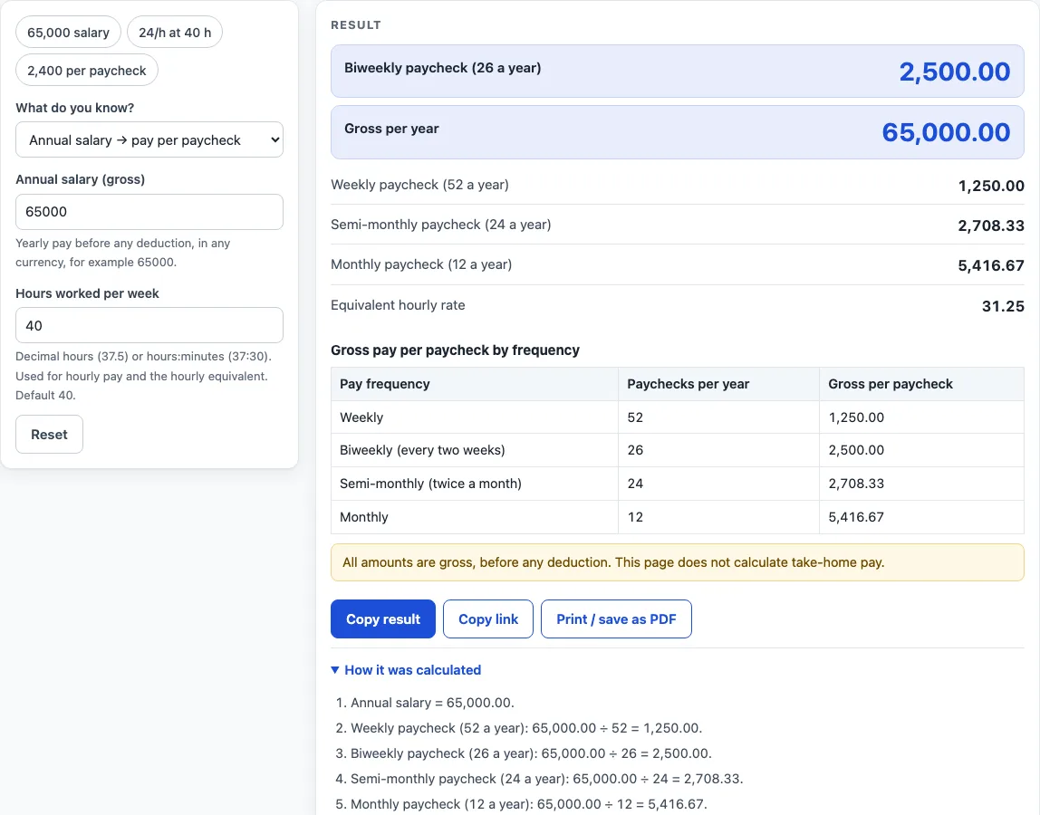Reset the calculator form
The height and width of the screenshot is (815, 1040).
pyautogui.click(x=49, y=435)
